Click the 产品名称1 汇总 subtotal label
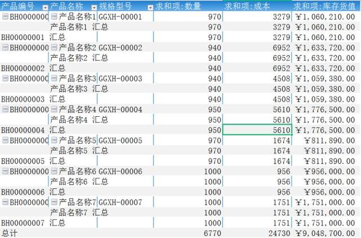 79,27
